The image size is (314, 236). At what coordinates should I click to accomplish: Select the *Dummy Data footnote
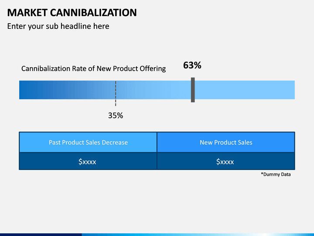276,174
